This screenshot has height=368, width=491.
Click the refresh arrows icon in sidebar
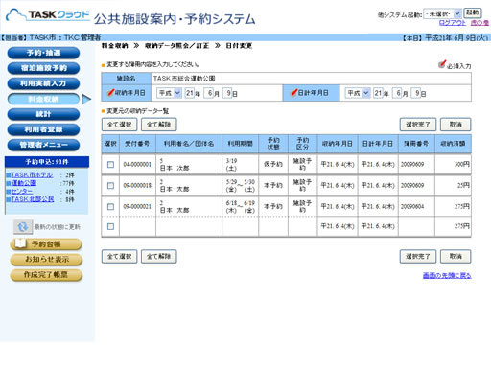coord(23,226)
